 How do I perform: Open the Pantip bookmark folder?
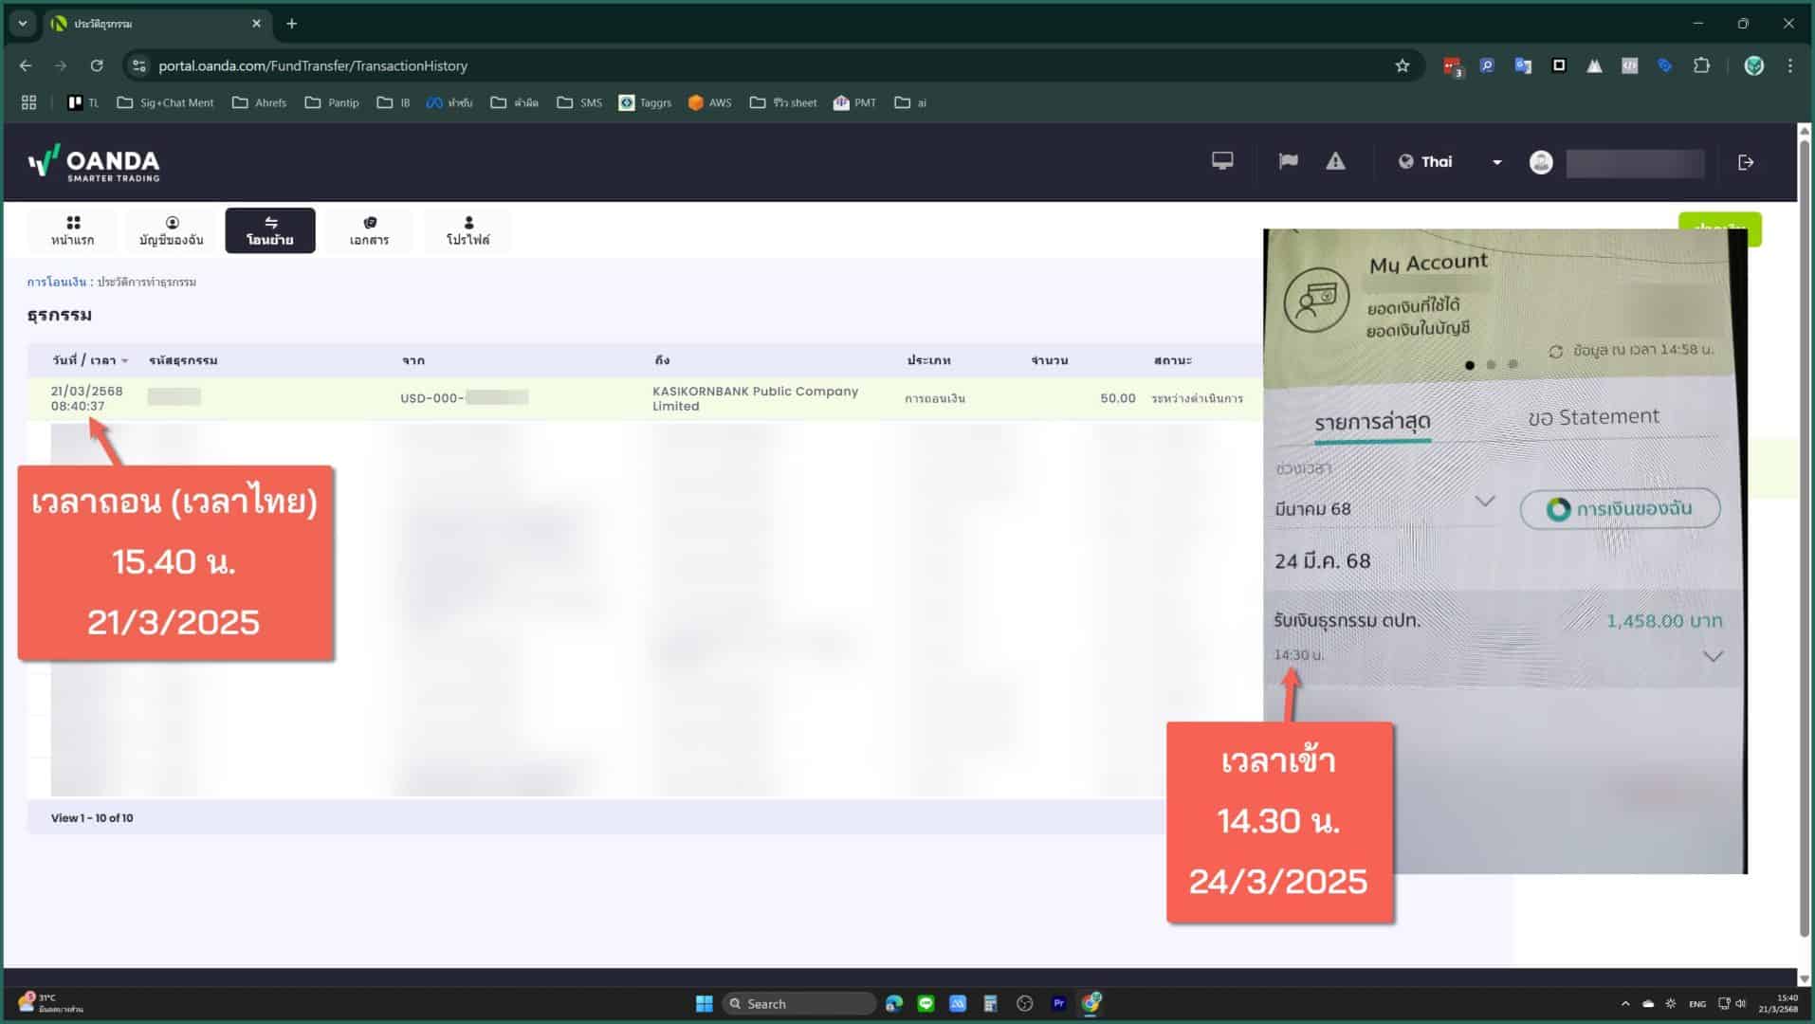click(x=332, y=102)
